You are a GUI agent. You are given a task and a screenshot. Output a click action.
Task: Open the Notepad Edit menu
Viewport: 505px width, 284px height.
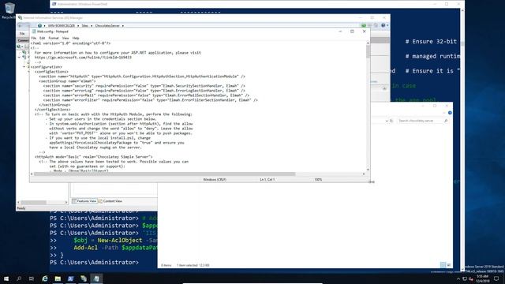tap(42, 38)
